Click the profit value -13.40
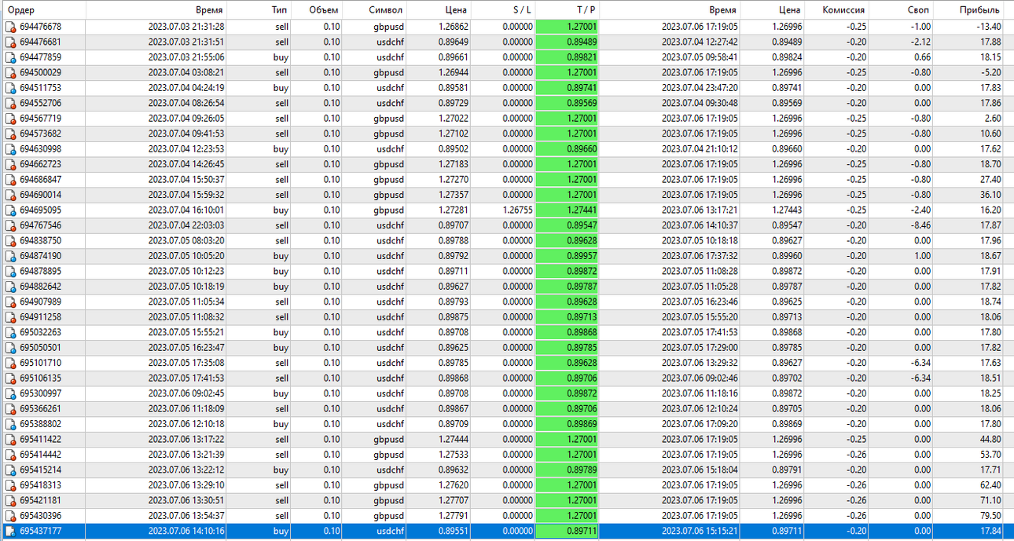Screen dimensions: 1014x541 987,27
